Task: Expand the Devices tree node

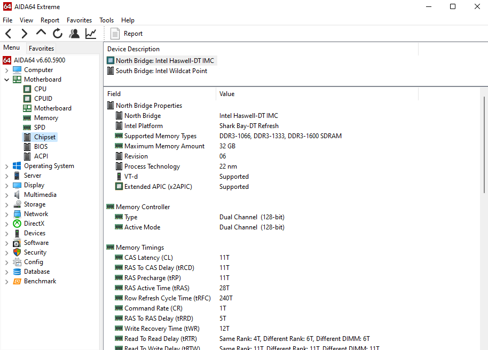Action: point(6,234)
